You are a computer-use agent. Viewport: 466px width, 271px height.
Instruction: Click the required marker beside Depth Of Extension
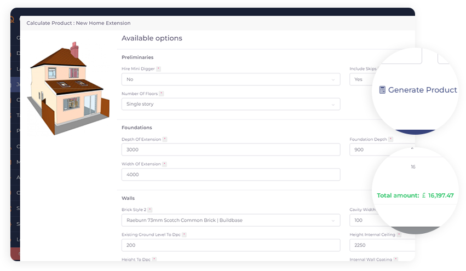165,140
